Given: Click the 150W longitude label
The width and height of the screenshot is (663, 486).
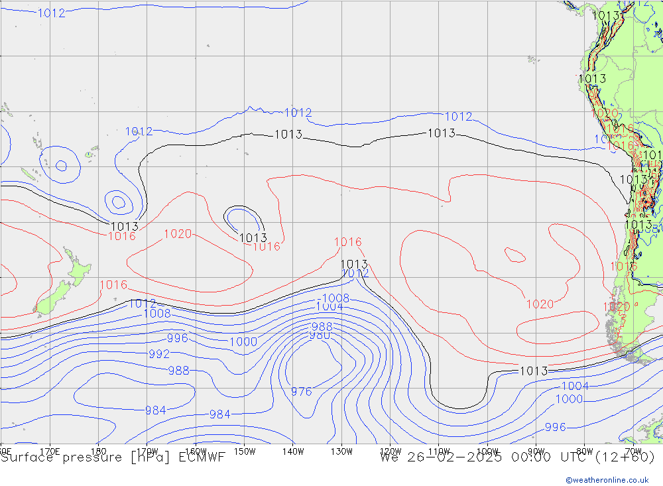Looking at the screenshot, I should [x=245, y=452].
